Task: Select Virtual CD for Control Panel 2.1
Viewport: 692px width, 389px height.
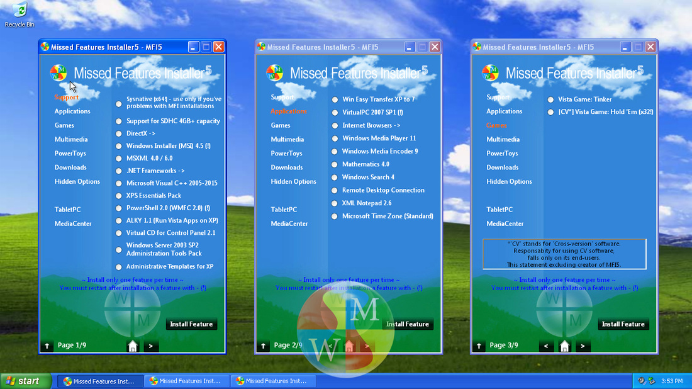Action: pyautogui.click(x=119, y=233)
